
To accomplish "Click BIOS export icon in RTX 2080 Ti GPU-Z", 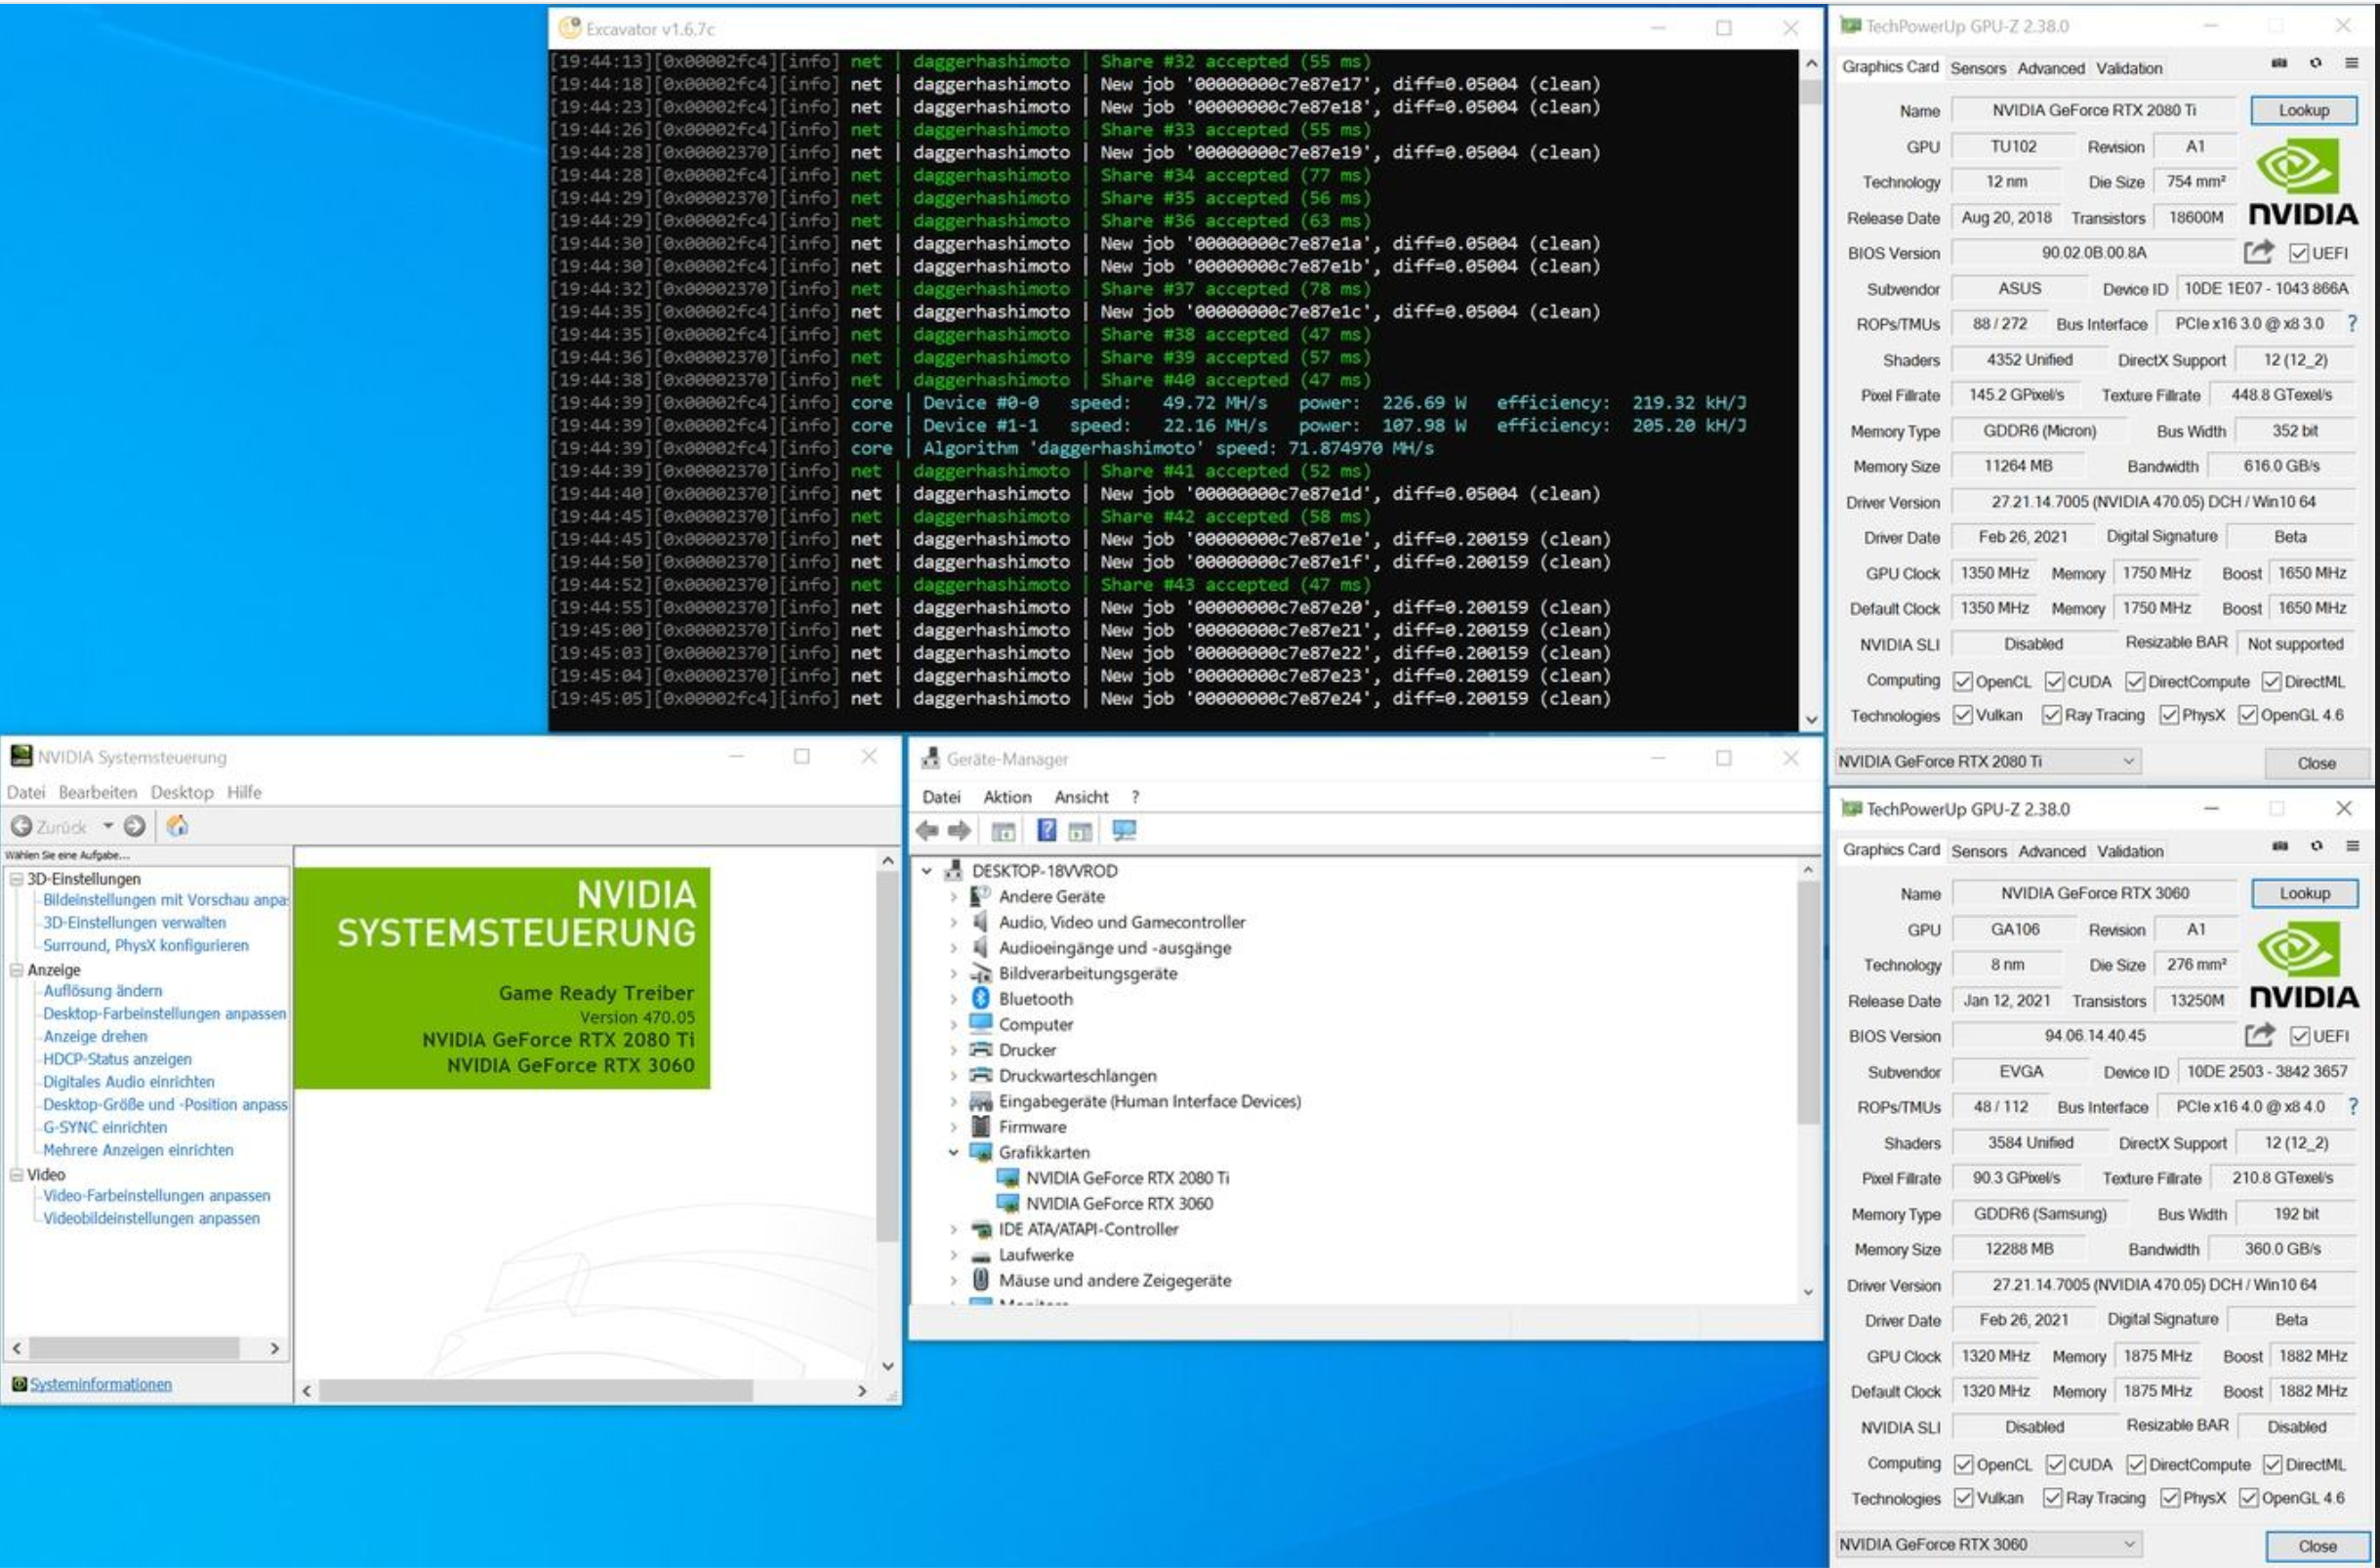I will point(2258,252).
